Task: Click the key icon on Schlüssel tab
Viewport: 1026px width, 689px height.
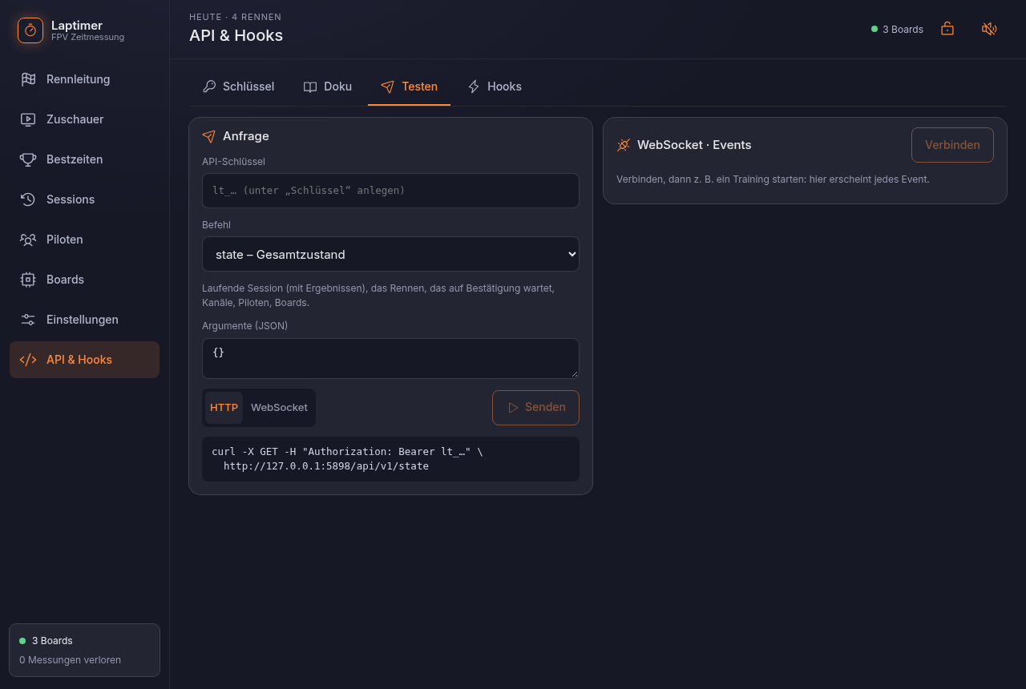Action: 209,87
